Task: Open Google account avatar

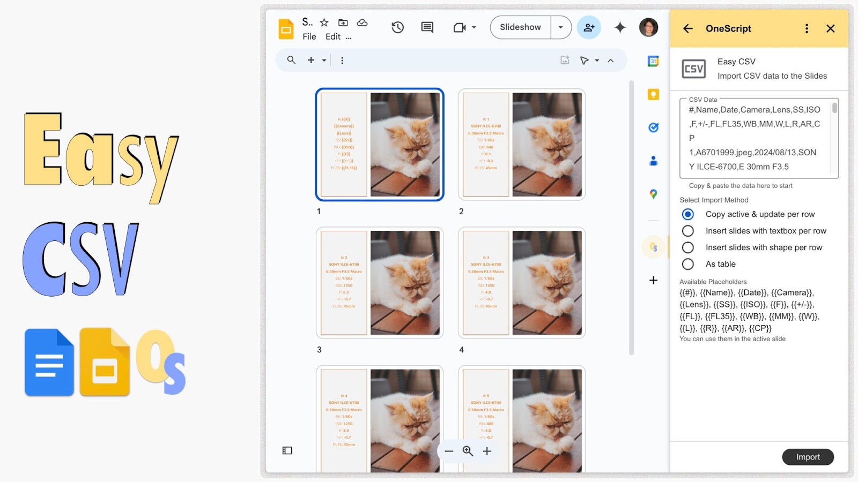Action: coord(649,27)
